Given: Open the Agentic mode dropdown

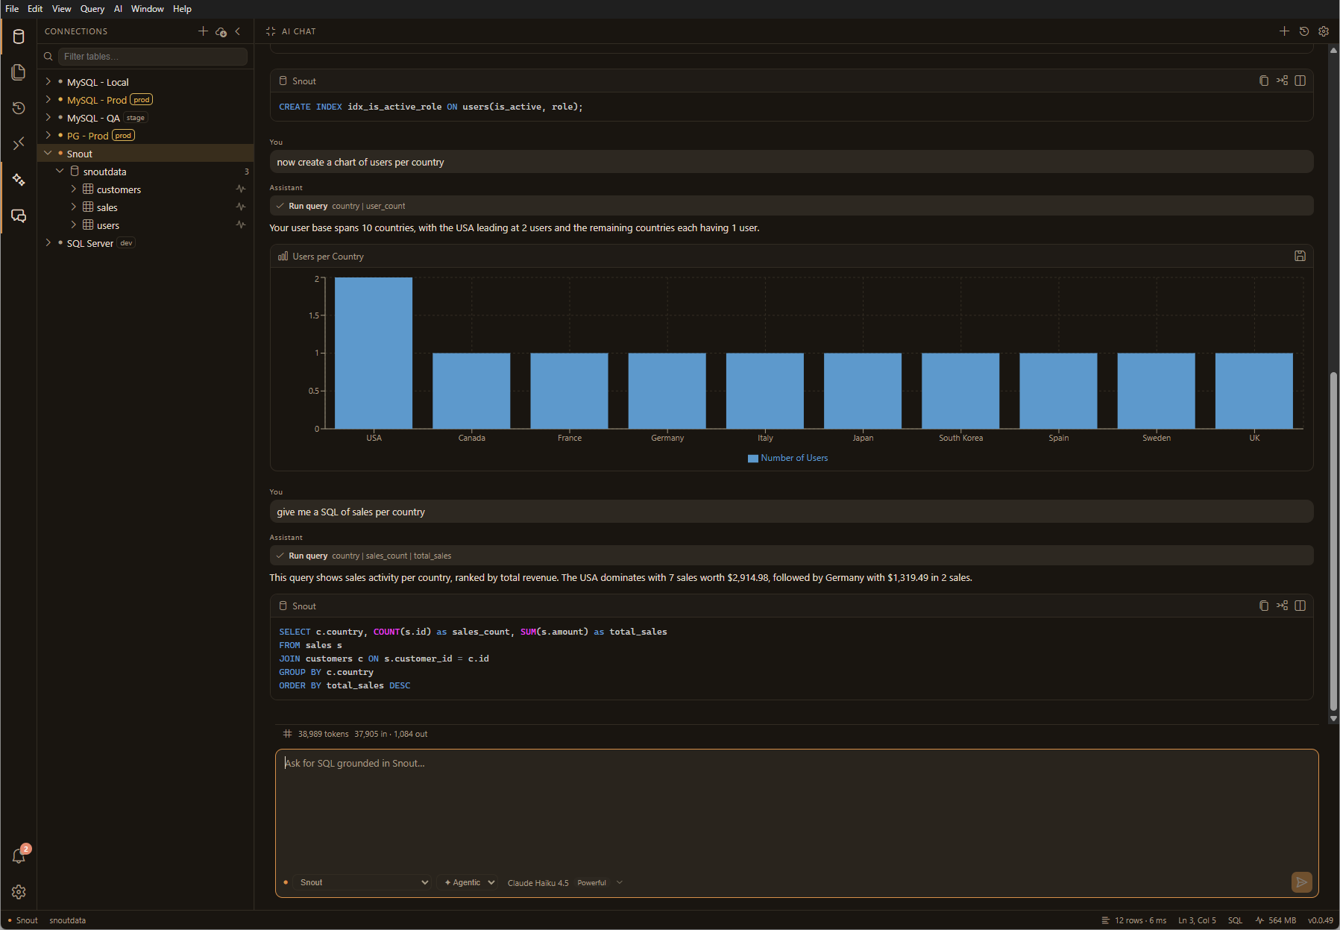Looking at the screenshot, I should [x=468, y=882].
